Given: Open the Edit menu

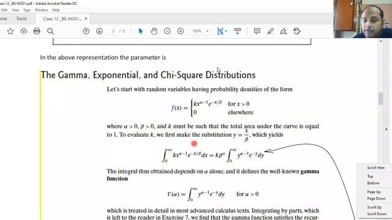Looking at the screenshot, I should click(4, 10).
